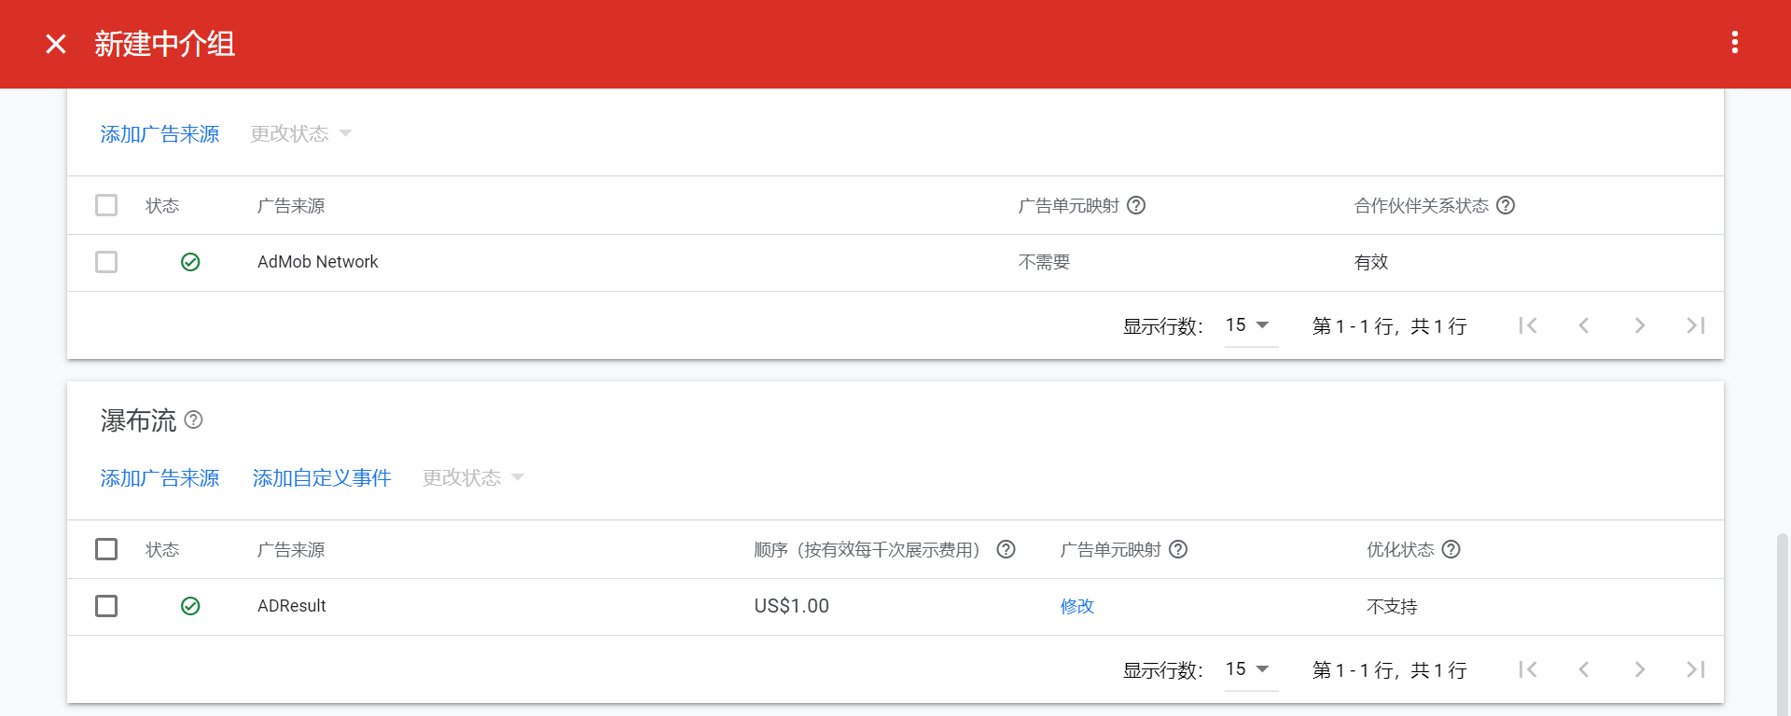Image resolution: width=1791 pixels, height=716 pixels.
Task: Click 修改 link for ADResult mapping
Action: point(1076,606)
